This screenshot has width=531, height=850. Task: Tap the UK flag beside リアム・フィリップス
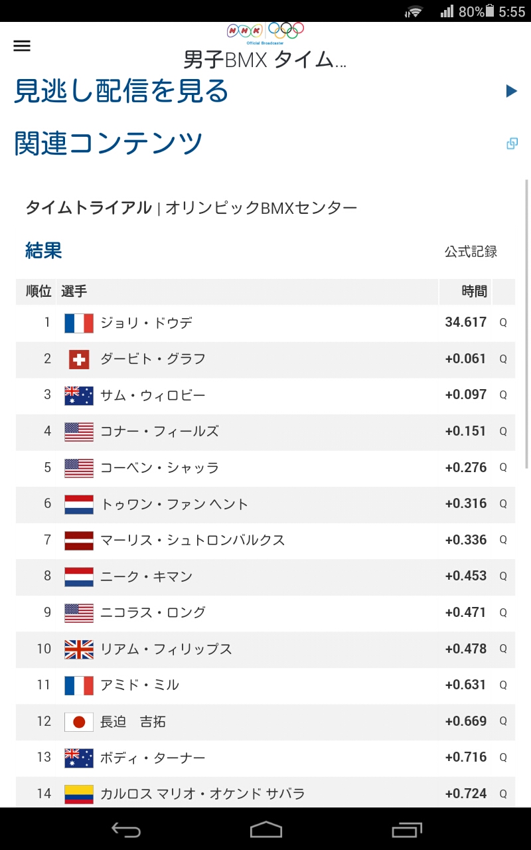click(79, 649)
